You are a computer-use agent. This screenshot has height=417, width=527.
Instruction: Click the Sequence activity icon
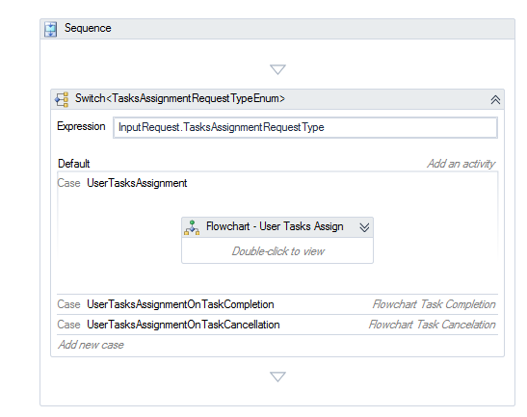point(50,29)
